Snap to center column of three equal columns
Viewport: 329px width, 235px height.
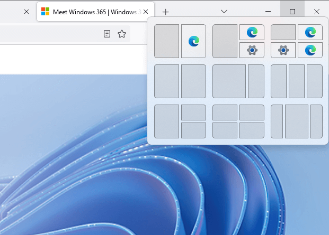click(x=297, y=81)
